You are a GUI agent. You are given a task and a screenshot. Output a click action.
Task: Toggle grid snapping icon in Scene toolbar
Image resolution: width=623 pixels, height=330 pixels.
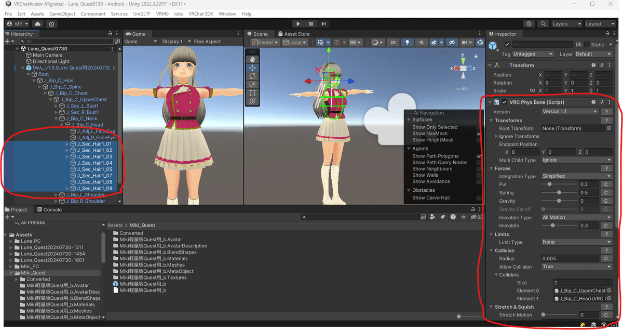[320, 43]
